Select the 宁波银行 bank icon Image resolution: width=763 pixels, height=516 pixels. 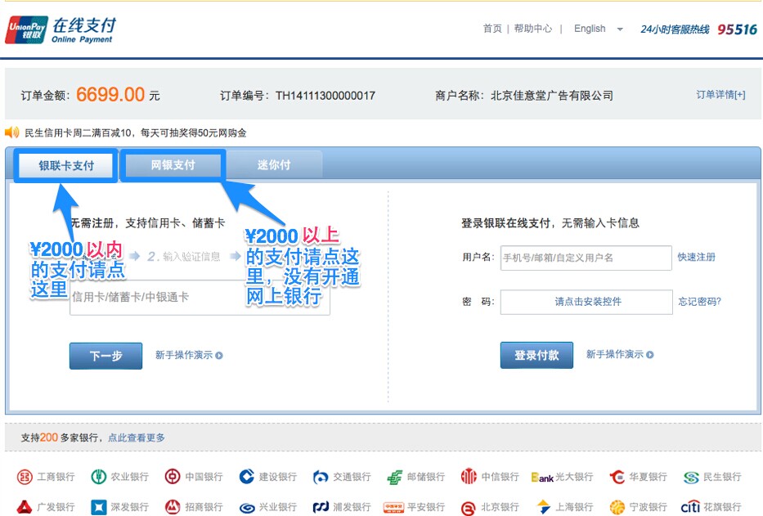[617, 507]
